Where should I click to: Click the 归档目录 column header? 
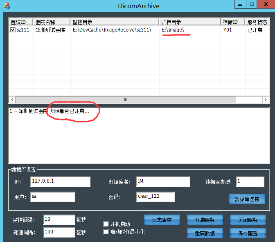point(189,22)
